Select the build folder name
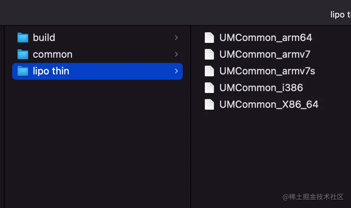 click(x=44, y=38)
